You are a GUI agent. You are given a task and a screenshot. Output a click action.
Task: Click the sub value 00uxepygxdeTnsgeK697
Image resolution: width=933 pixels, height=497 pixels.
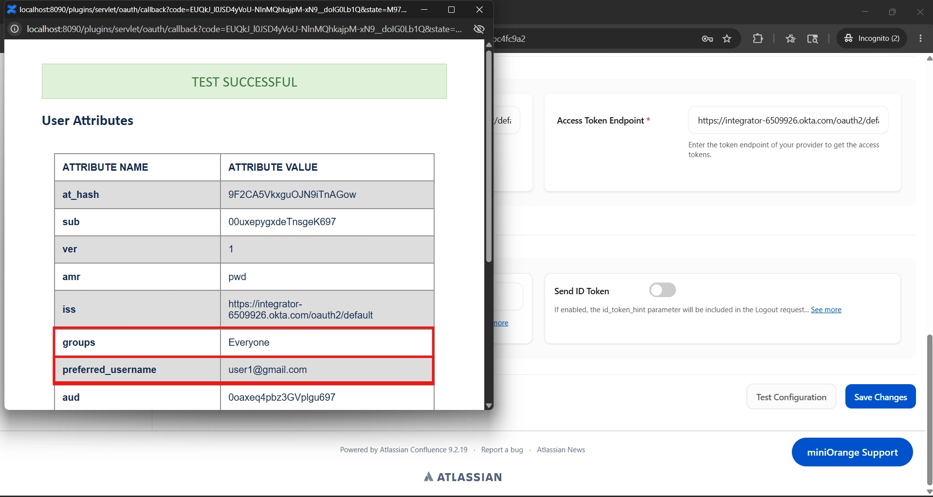click(x=282, y=222)
